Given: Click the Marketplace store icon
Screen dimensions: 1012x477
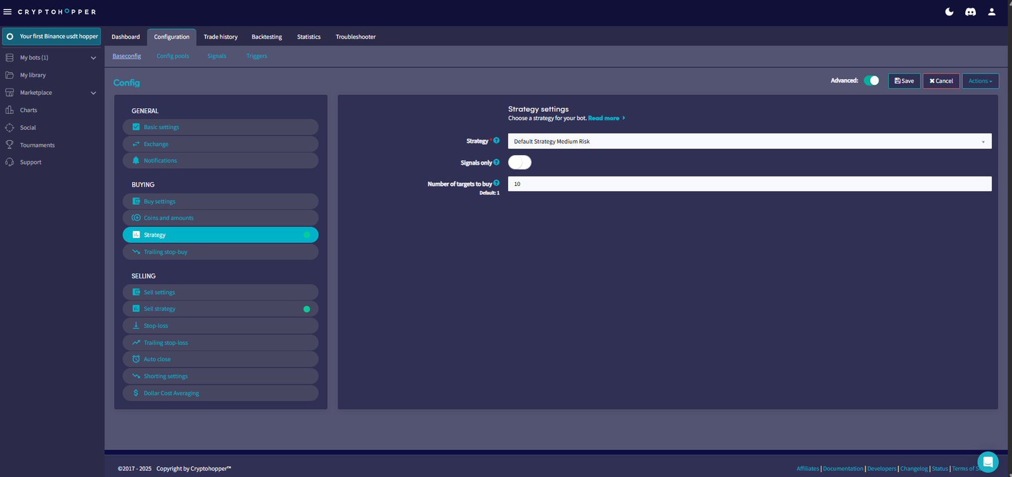Looking at the screenshot, I should click(9, 92).
